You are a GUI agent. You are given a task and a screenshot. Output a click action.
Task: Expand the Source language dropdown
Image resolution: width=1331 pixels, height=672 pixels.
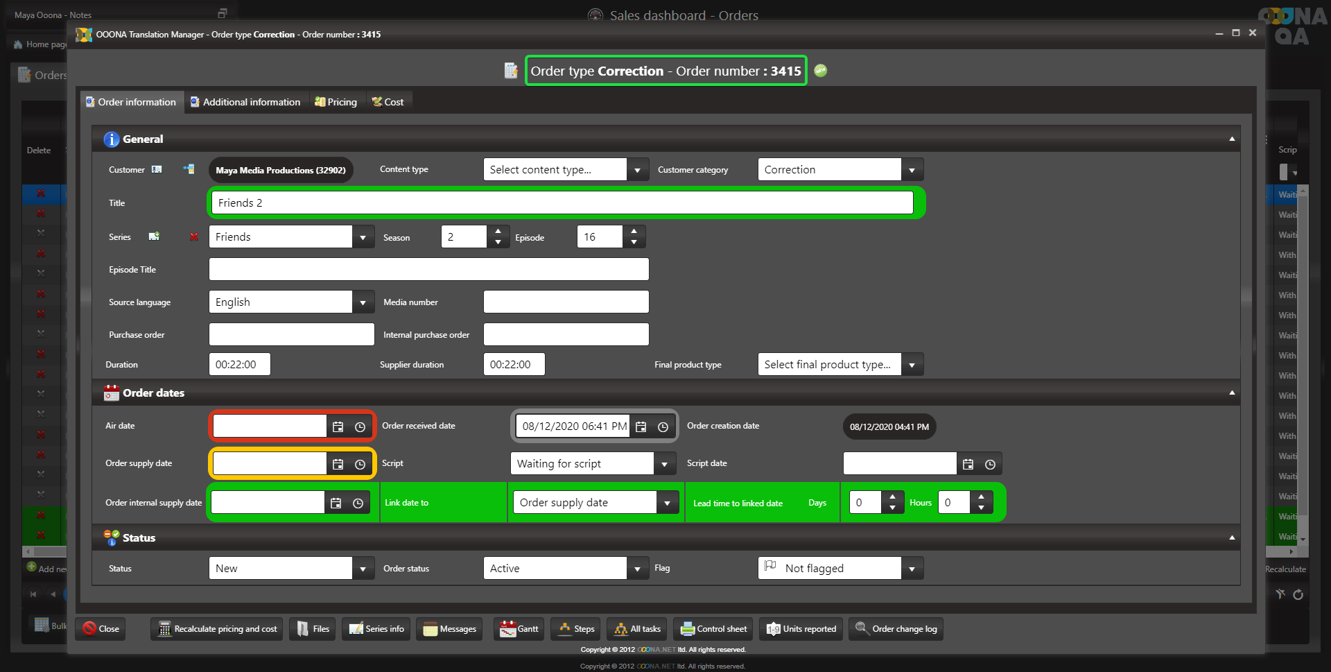tap(363, 302)
